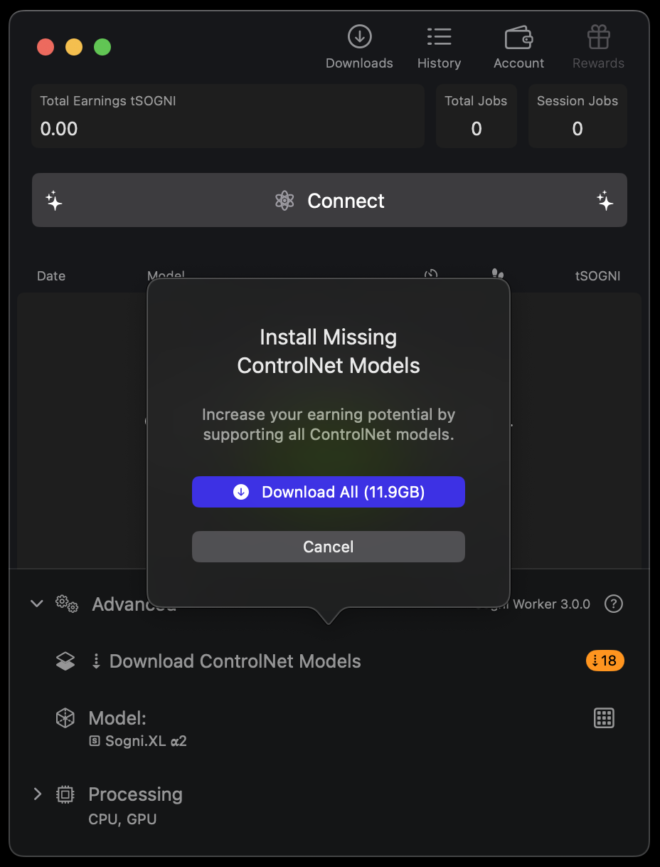This screenshot has width=660, height=867.
Task: Open the Downloads toolbar item
Action: 359,47
